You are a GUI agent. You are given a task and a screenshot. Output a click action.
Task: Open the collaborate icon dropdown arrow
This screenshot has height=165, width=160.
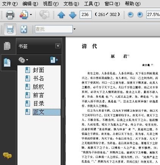point(31,14)
